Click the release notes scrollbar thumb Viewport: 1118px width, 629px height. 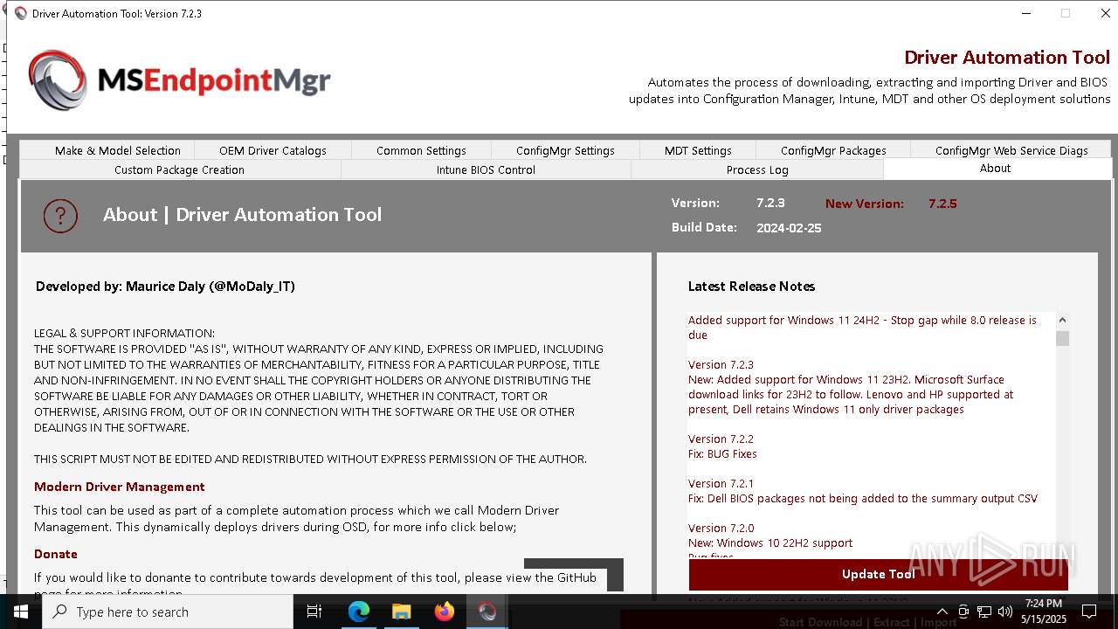(1062, 338)
